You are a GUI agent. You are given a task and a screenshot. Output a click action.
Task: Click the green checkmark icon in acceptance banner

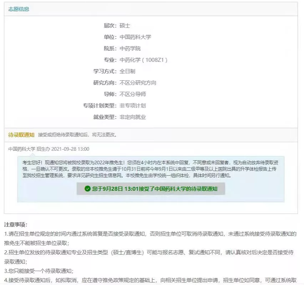tap(87, 189)
